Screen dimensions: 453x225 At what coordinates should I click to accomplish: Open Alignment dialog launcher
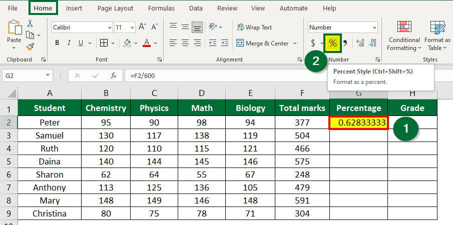coord(300,59)
